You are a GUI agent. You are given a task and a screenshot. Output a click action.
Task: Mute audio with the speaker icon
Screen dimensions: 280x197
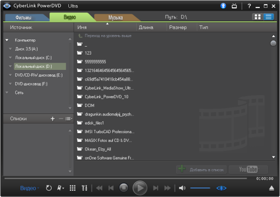tap(182, 188)
